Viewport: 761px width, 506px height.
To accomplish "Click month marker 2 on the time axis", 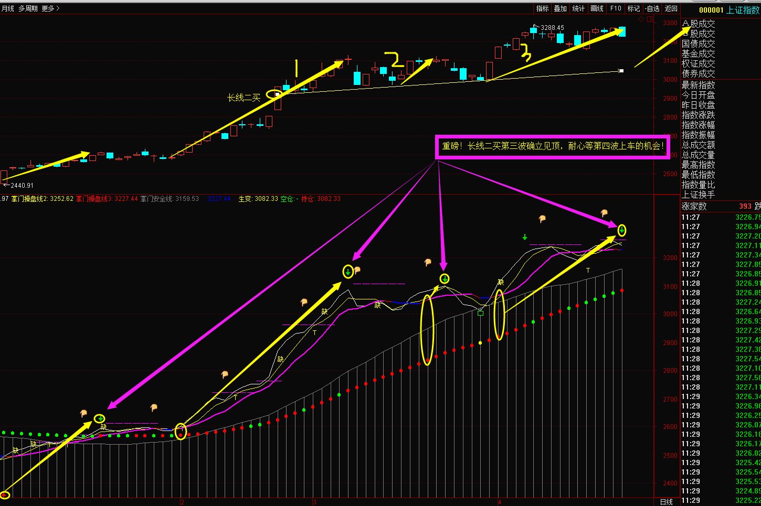I will pyautogui.click(x=182, y=502).
